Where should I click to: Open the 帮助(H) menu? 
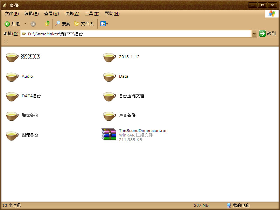pos(112,14)
